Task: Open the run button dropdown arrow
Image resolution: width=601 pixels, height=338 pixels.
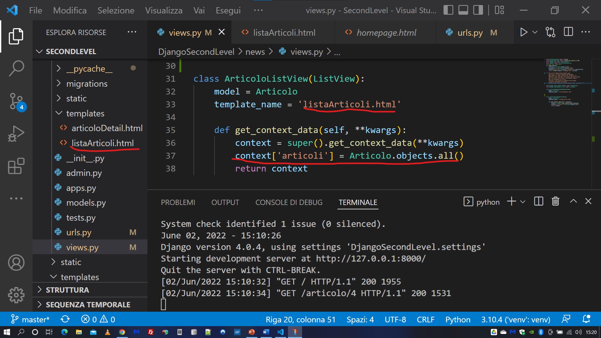Action: coord(535,32)
